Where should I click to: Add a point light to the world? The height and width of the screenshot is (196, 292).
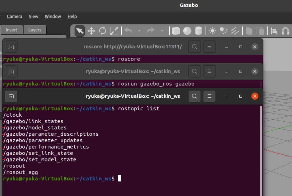tap(212, 31)
